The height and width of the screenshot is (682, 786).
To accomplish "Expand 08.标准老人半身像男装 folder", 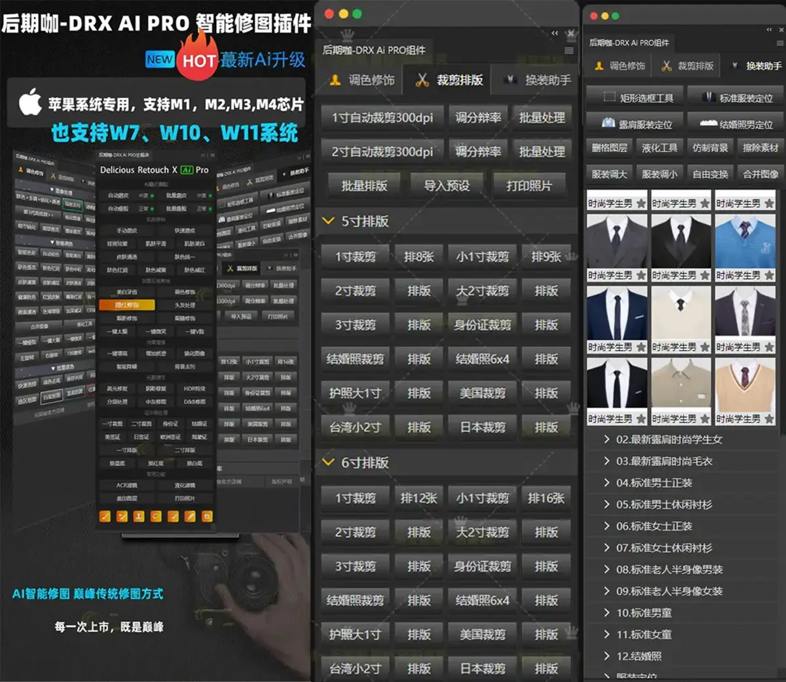I will [607, 569].
